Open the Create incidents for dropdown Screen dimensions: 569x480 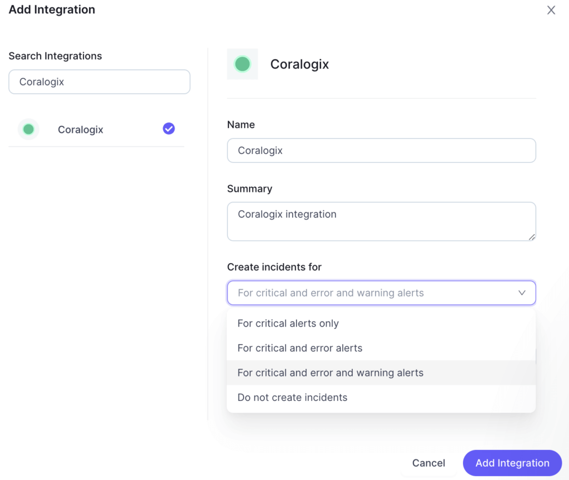[381, 293]
